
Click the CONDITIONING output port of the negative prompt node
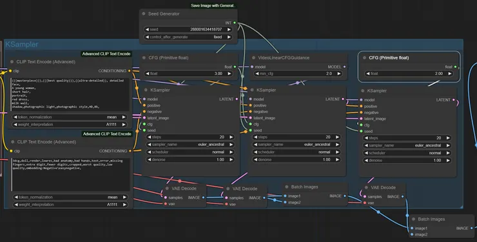(x=130, y=151)
